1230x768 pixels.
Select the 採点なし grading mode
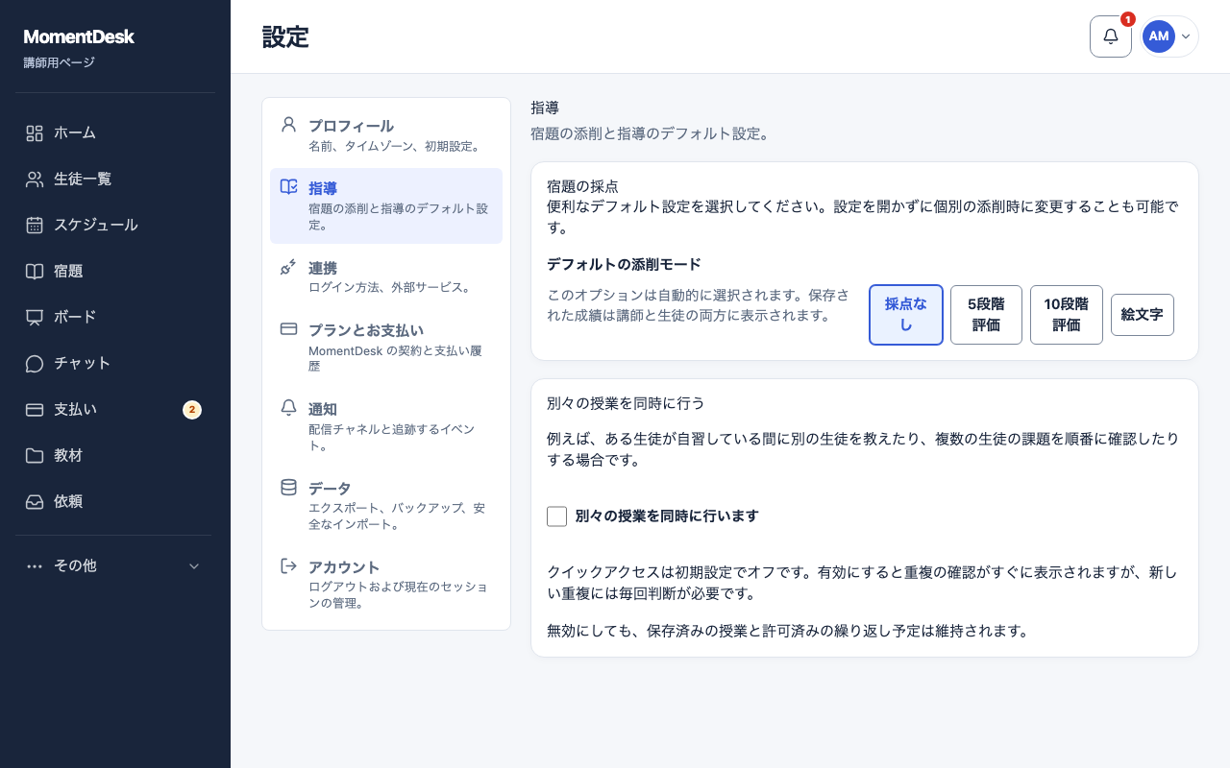[x=906, y=315]
